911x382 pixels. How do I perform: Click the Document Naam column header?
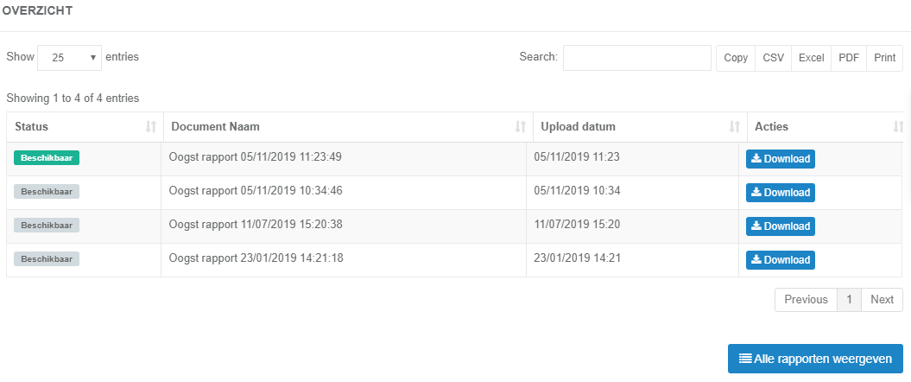tap(348, 127)
